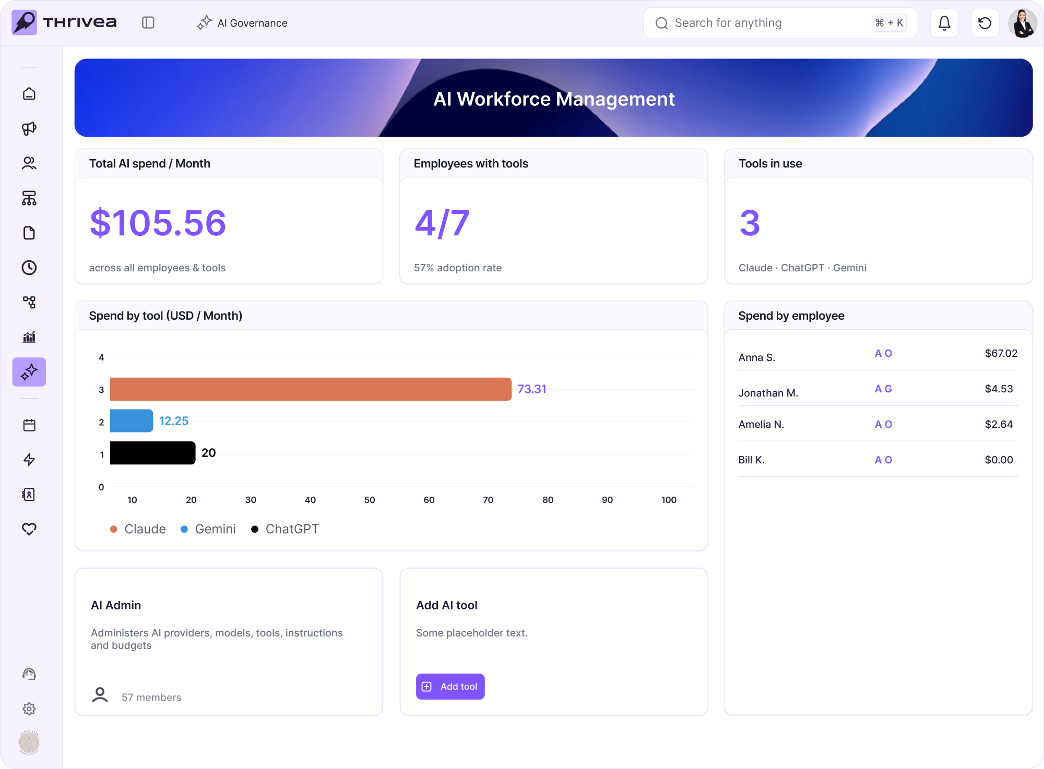Open support headset icon
This screenshot has width=1044, height=769.
coord(29,674)
